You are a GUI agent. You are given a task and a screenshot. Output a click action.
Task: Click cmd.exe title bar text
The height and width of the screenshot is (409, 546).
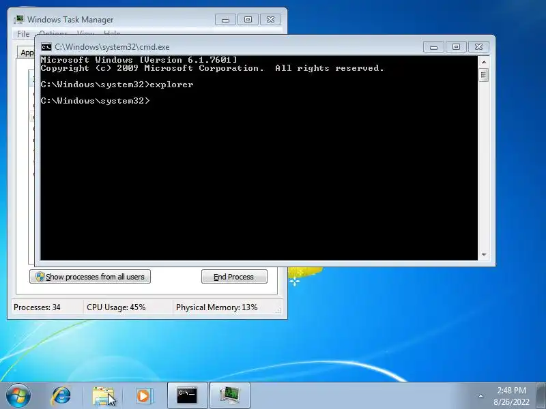tap(112, 47)
